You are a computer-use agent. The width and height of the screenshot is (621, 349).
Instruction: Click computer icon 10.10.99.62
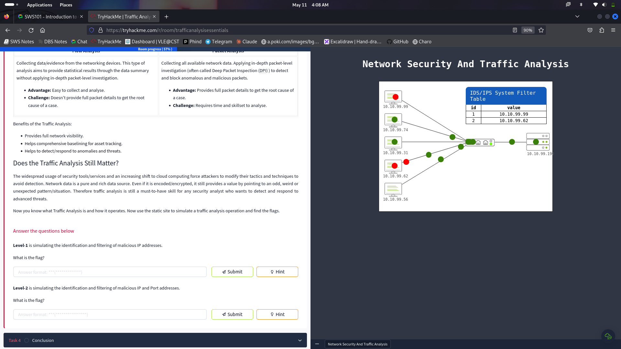pos(393,166)
